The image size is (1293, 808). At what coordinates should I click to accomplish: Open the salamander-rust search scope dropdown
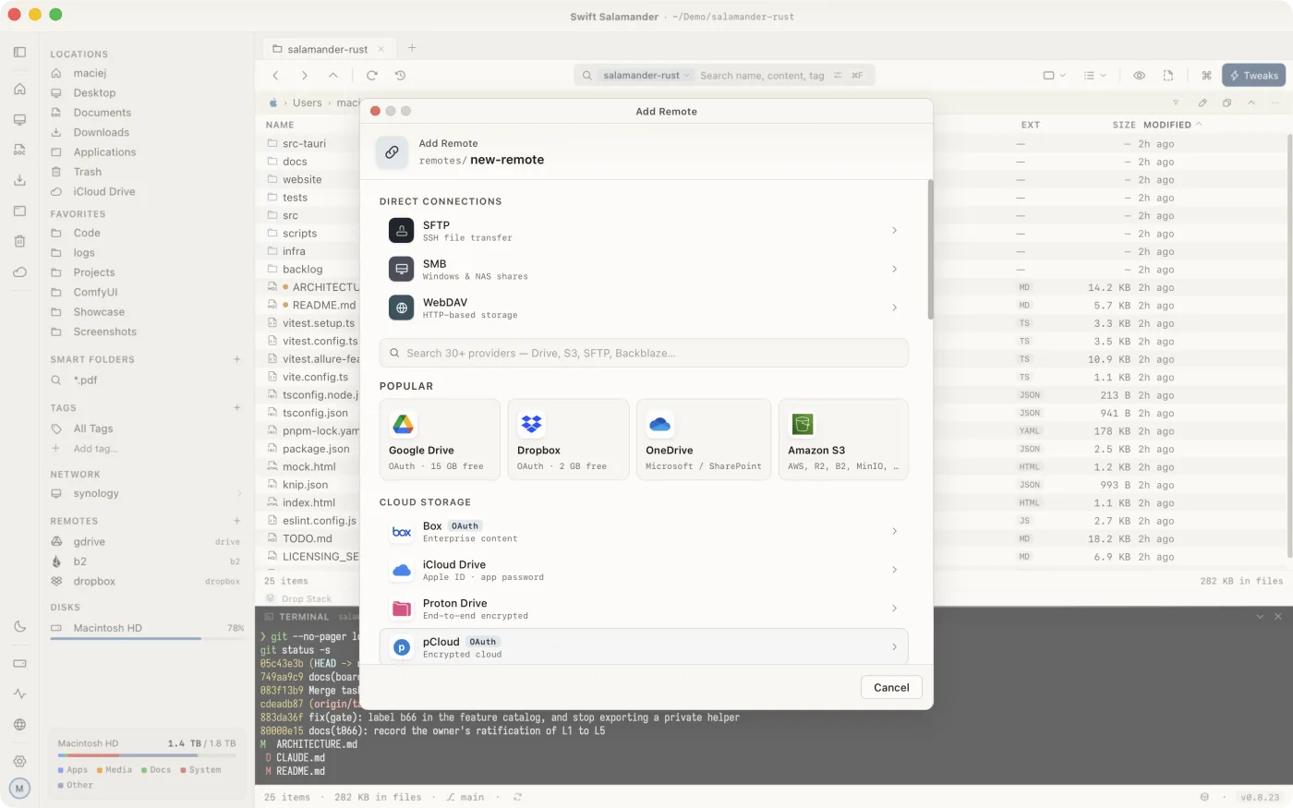646,76
